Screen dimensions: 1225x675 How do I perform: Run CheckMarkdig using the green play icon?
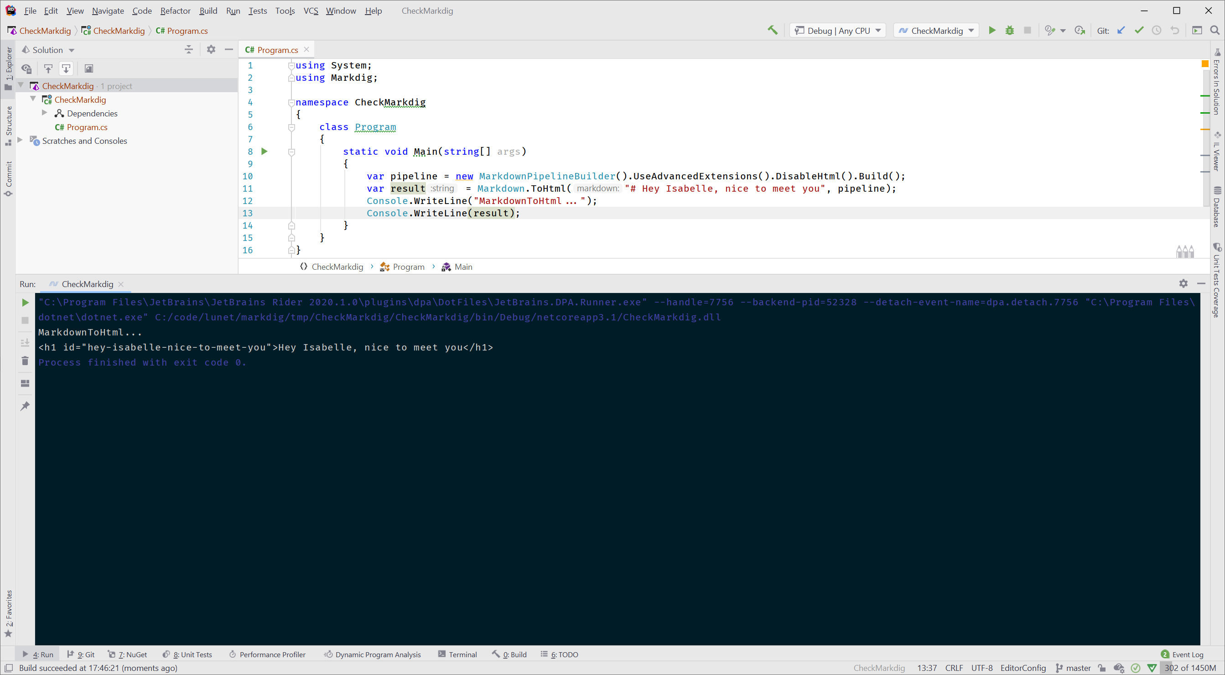point(992,30)
